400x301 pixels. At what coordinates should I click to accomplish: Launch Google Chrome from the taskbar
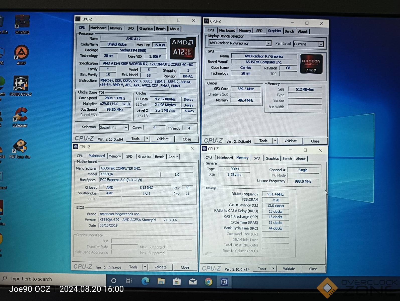208,282
